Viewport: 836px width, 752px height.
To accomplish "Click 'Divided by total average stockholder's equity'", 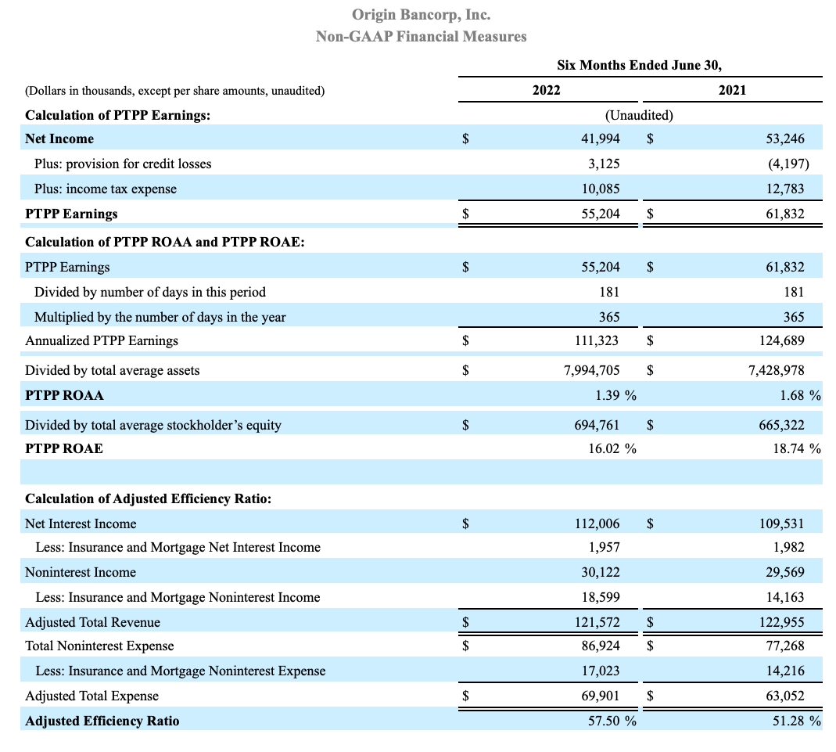I will (x=153, y=426).
